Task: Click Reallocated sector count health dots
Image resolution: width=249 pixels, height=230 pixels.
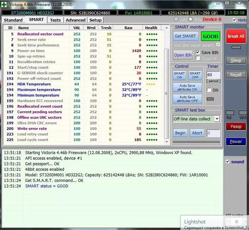Action: point(152,34)
